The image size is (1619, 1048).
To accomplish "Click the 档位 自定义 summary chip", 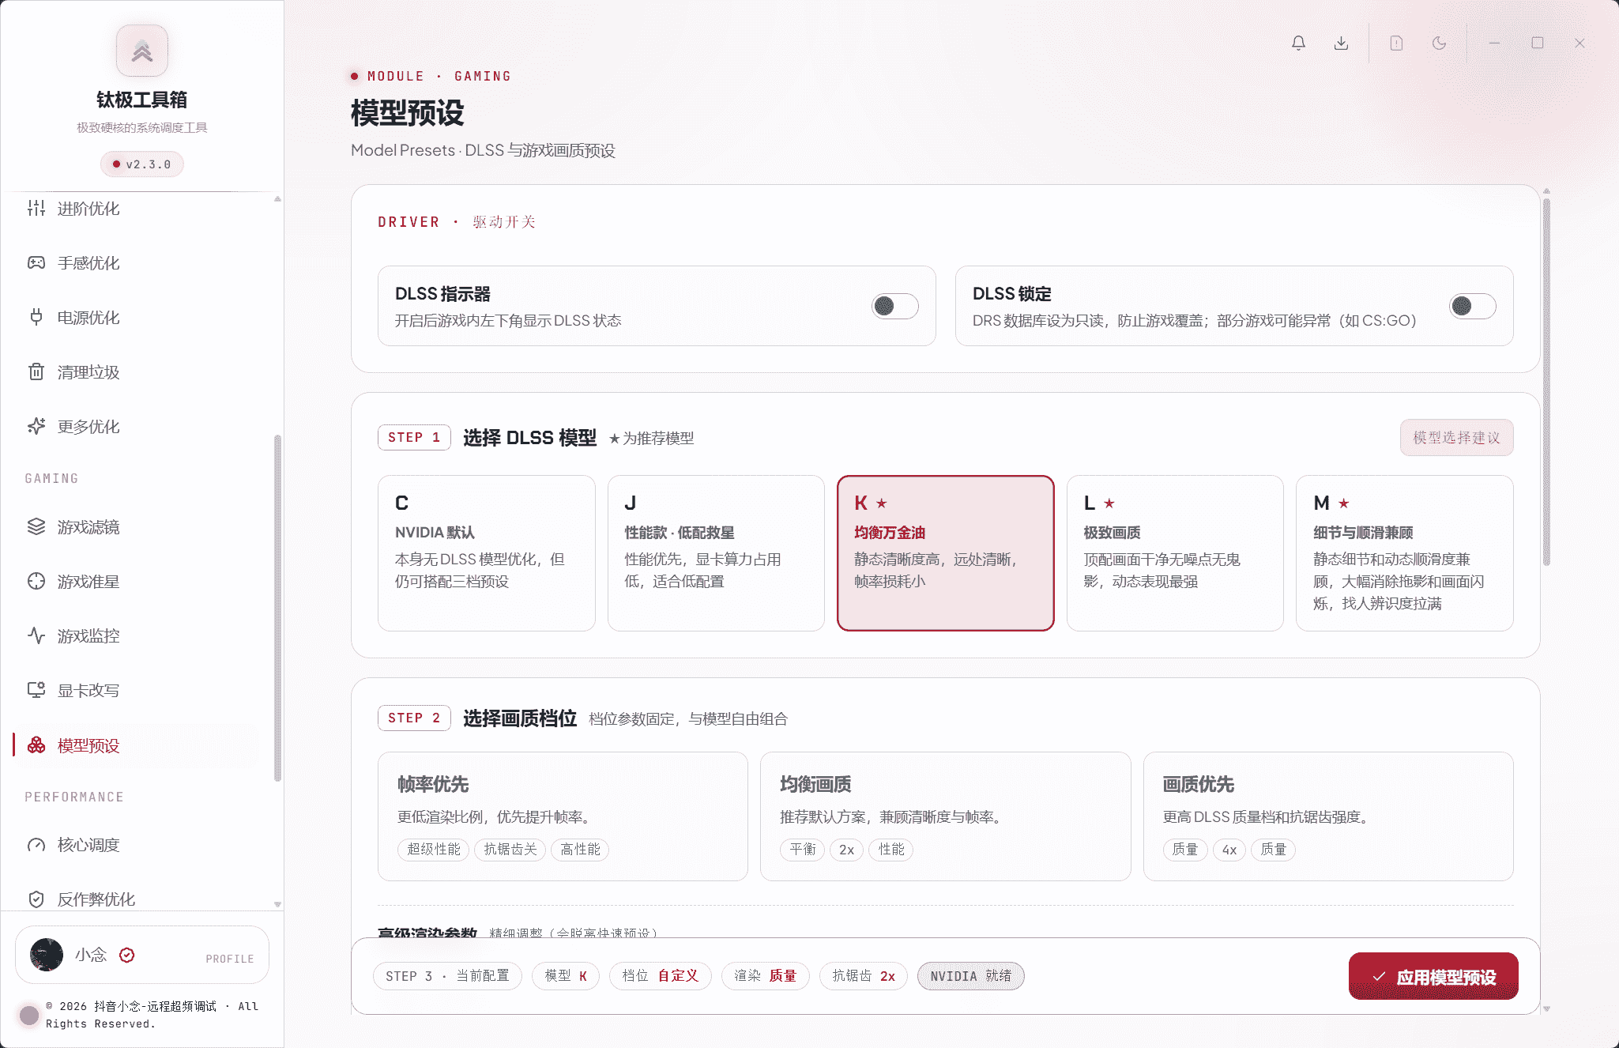I will pos(661,976).
